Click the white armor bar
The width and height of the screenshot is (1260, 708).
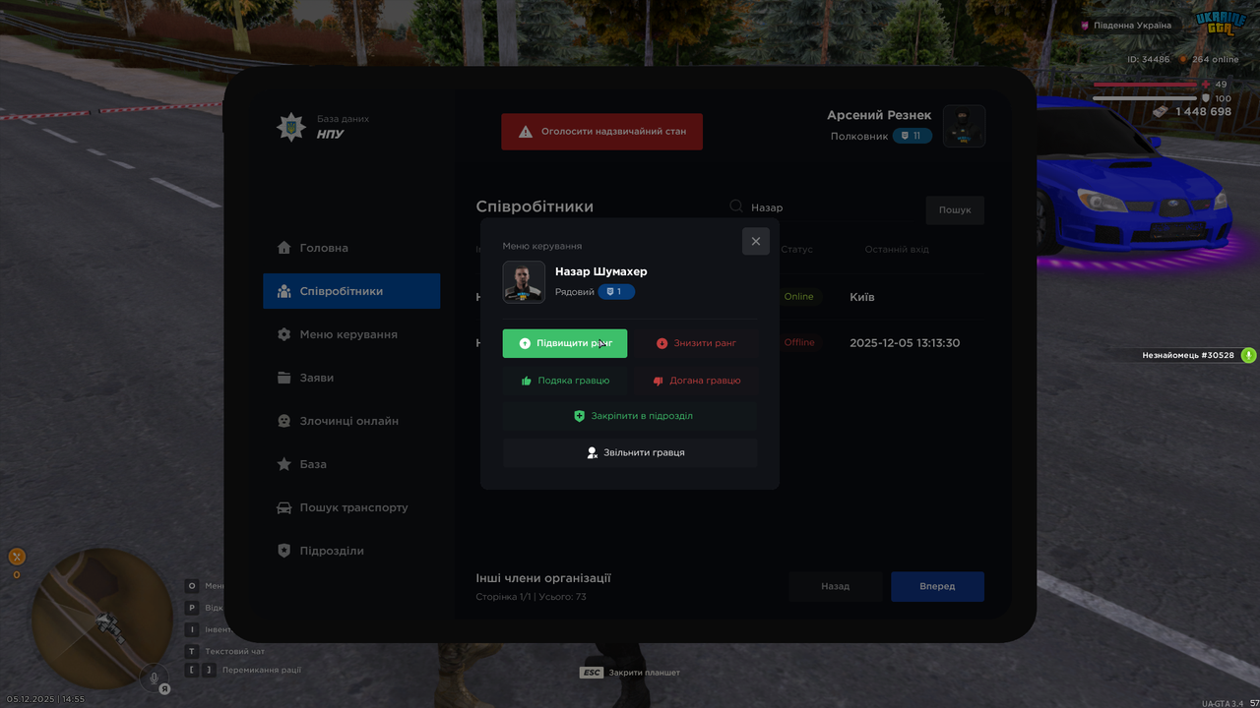coord(1145,98)
